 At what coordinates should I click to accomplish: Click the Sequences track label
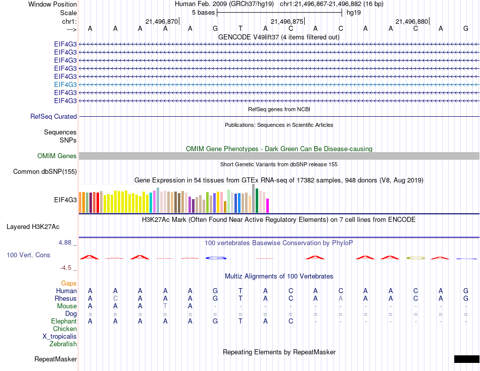point(60,132)
